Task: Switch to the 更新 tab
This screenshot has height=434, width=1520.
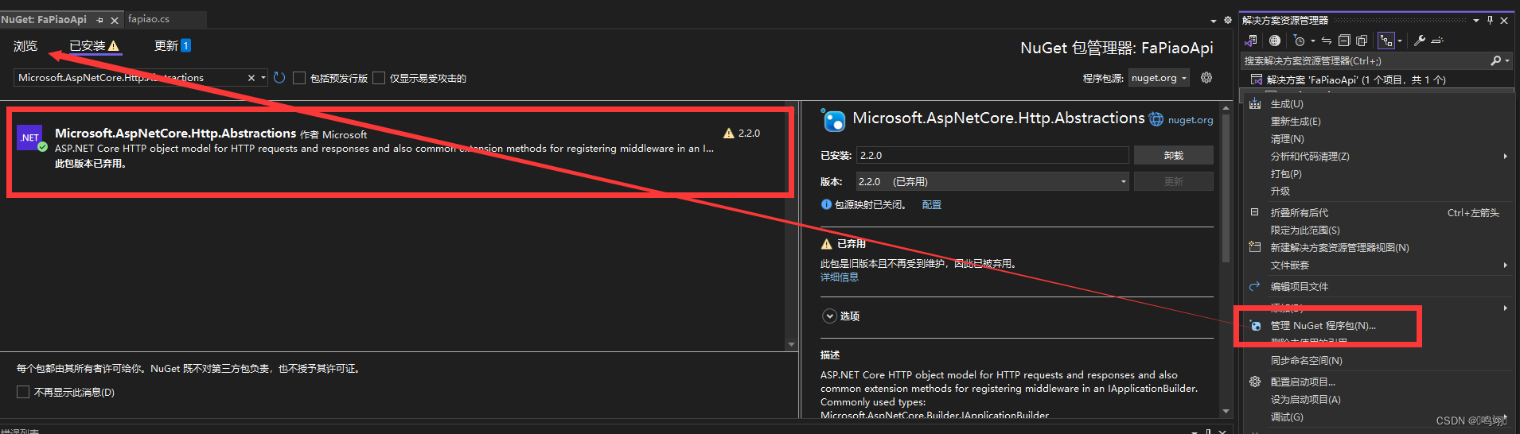Action: [172, 46]
